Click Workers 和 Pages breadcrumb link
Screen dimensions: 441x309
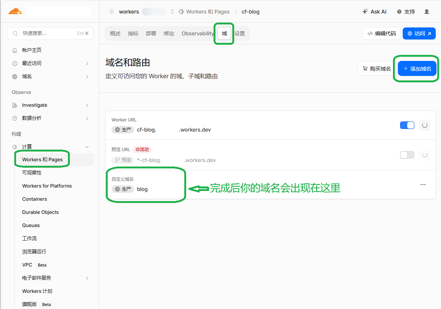click(208, 12)
